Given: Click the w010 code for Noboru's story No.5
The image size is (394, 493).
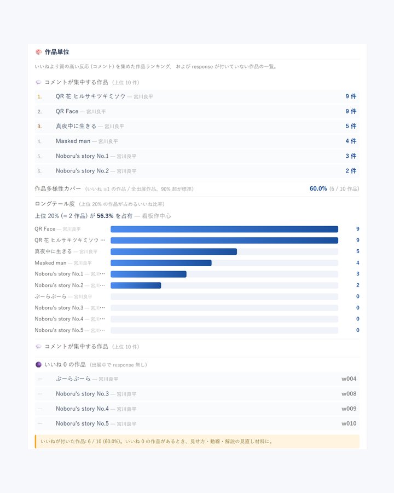Looking at the screenshot, I should pos(349,424).
